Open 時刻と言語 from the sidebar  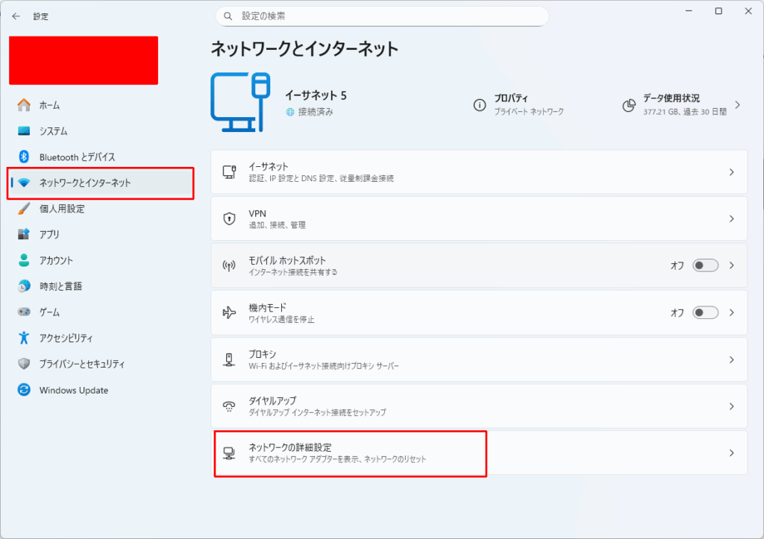coord(60,286)
